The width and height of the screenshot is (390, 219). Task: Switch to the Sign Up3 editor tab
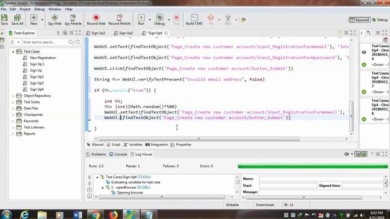(x=96, y=33)
